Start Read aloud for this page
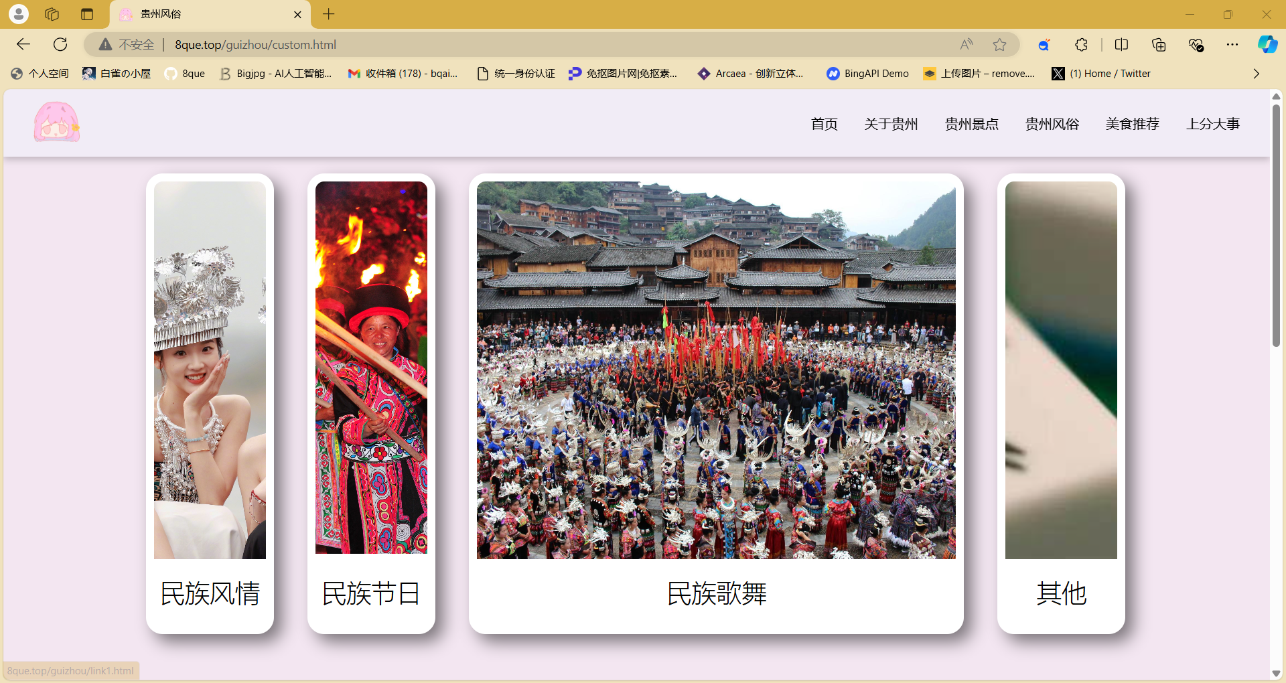 [x=966, y=44]
